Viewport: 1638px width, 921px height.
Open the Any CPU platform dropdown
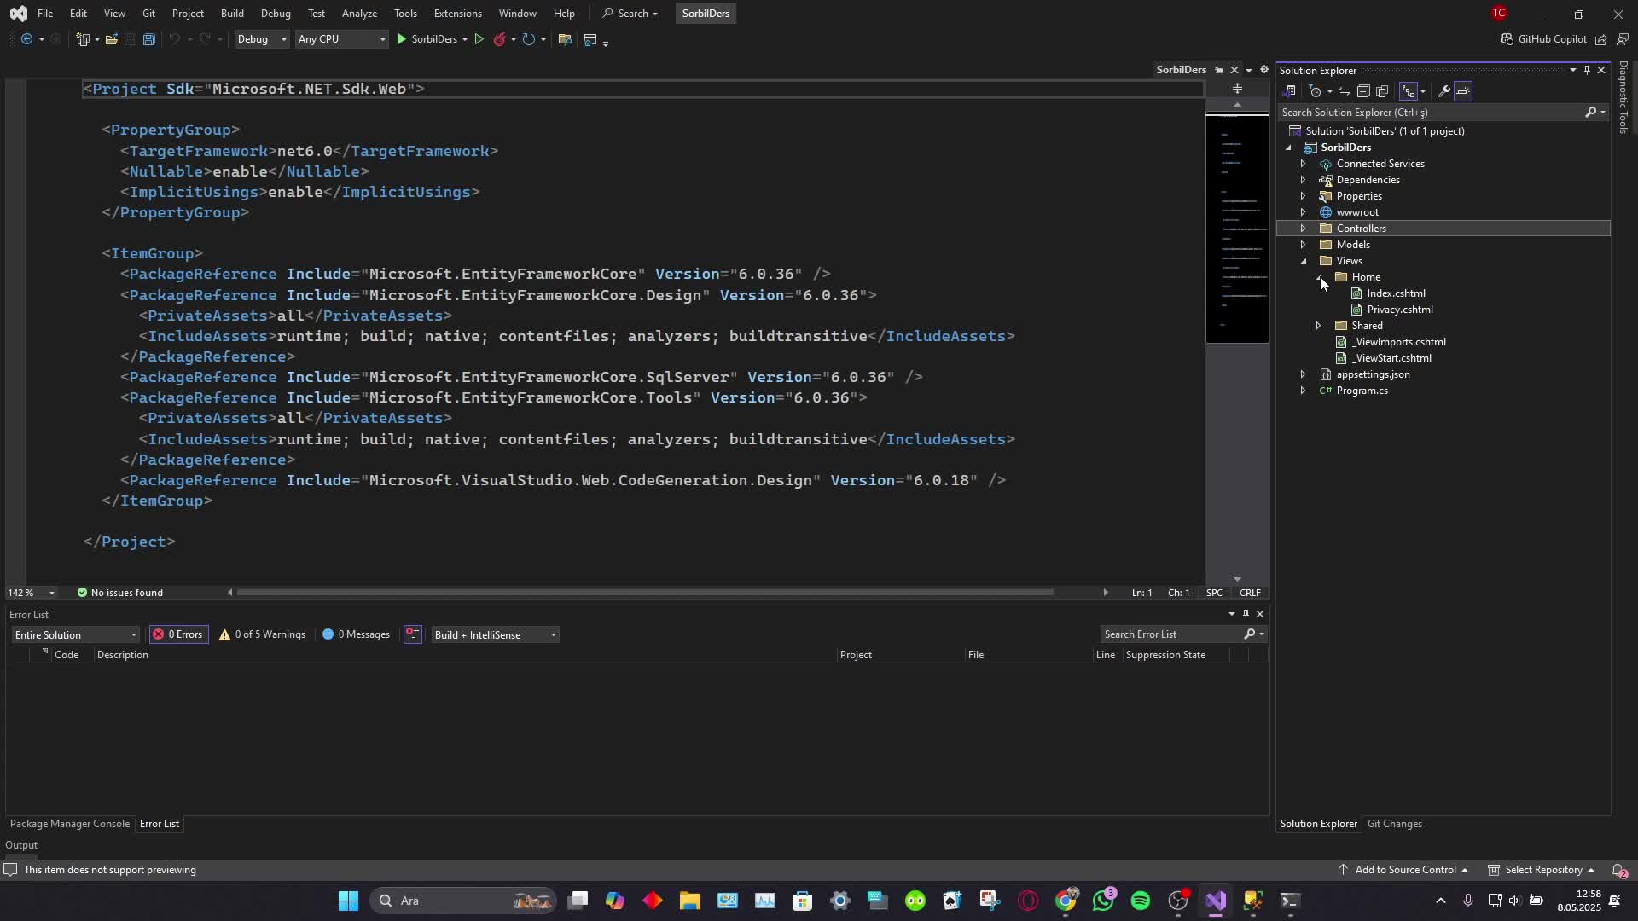[341, 39]
